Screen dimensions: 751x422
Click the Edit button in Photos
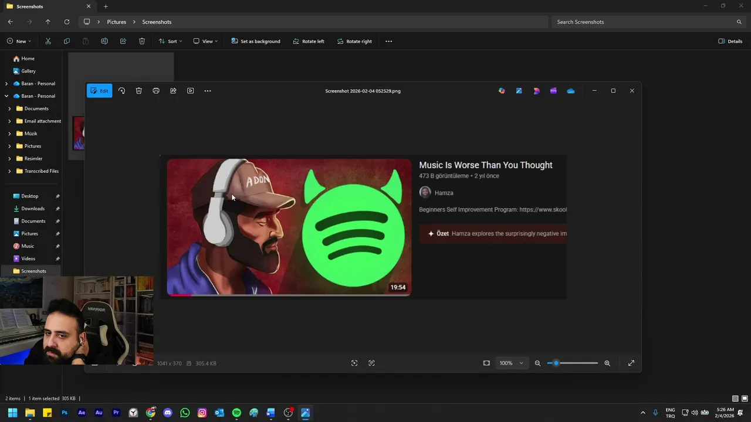click(x=99, y=91)
